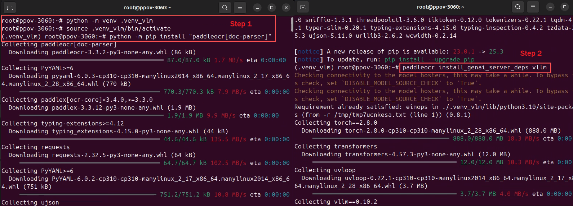The width and height of the screenshot is (573, 207).
Task: Click the '9.9 MB/s' download speed
Action: click(x=221, y=115)
